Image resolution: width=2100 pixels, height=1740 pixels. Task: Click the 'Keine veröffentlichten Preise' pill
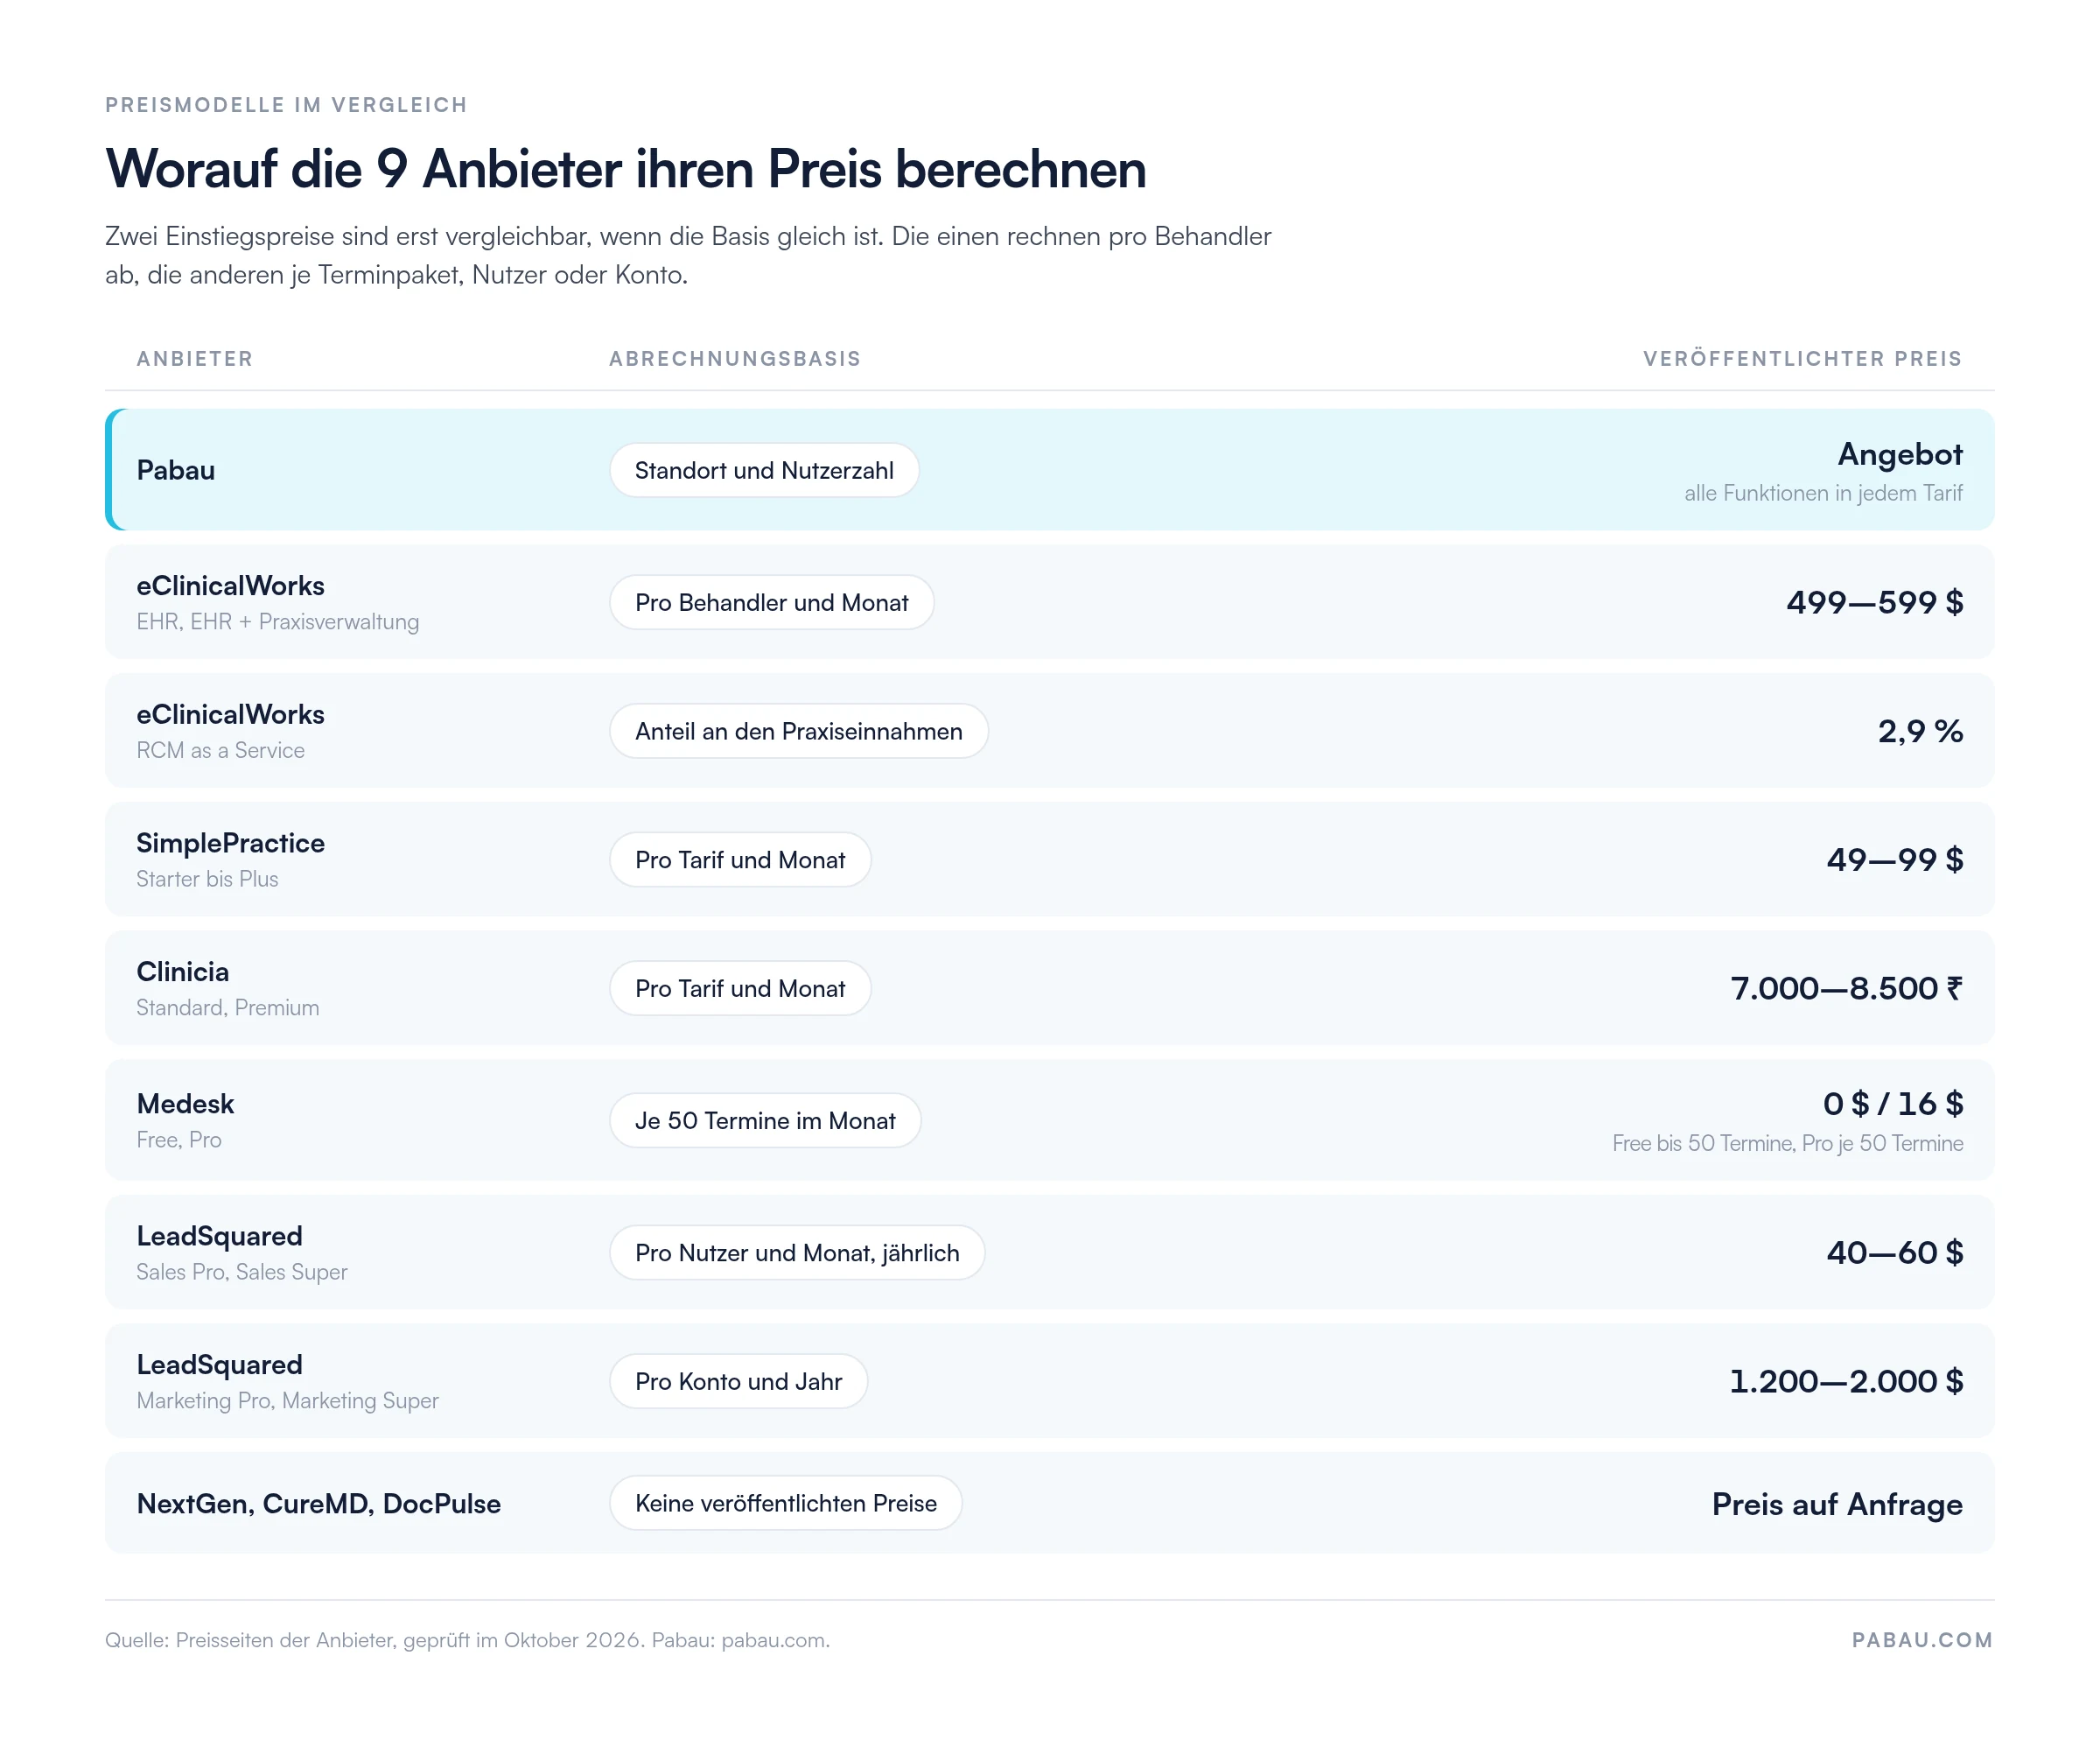786,1503
